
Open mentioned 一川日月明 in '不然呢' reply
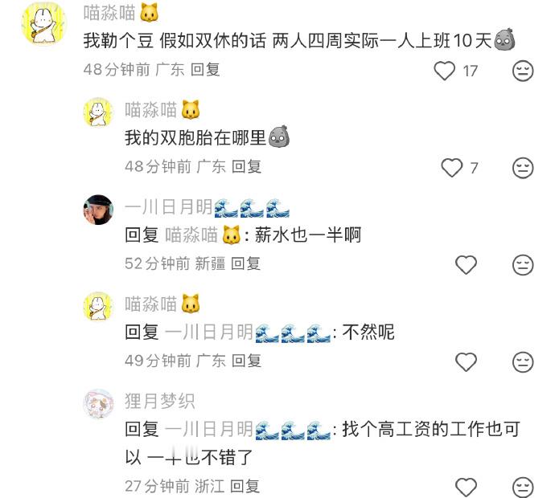click(248, 333)
